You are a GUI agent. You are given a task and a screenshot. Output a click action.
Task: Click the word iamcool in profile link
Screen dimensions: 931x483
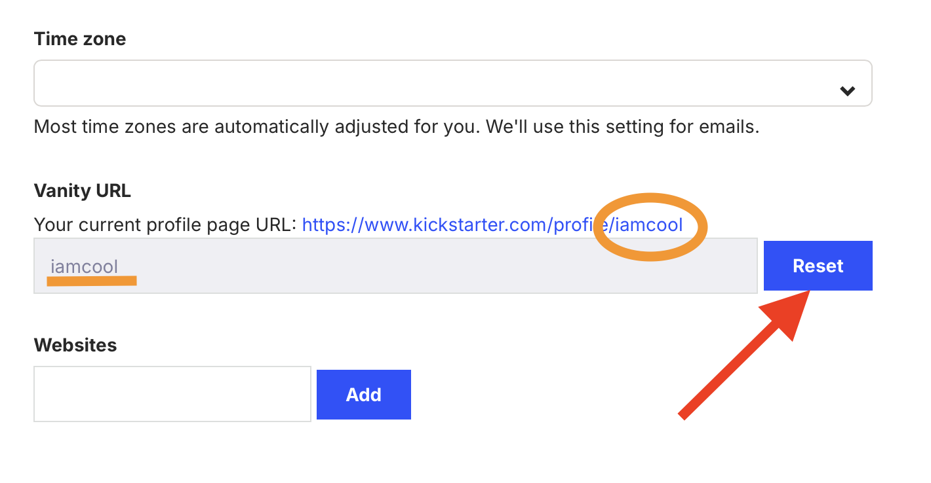pyautogui.click(x=650, y=225)
